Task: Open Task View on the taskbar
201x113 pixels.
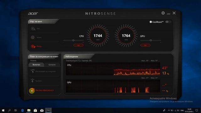Action: click(x=16, y=110)
